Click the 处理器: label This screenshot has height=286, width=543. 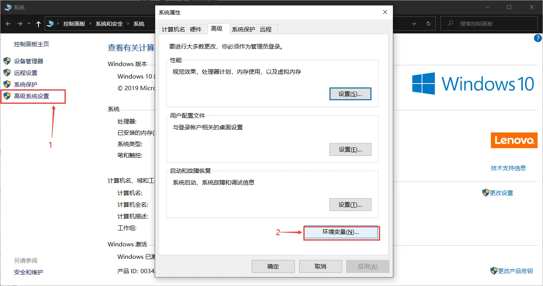(127, 122)
